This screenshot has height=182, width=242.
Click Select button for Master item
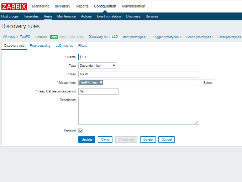tap(207, 83)
